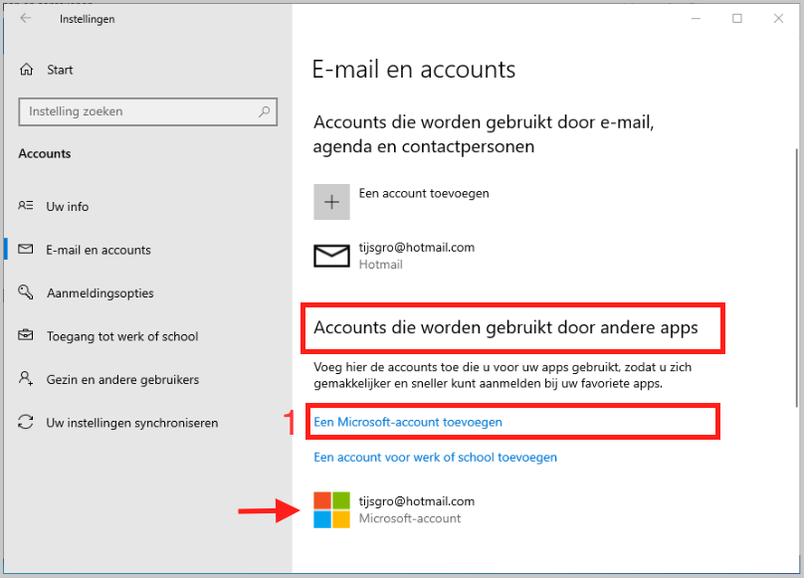Viewport: 804px width, 578px height.
Task: Click the vertical scrollbar on the right
Action: (x=795, y=279)
